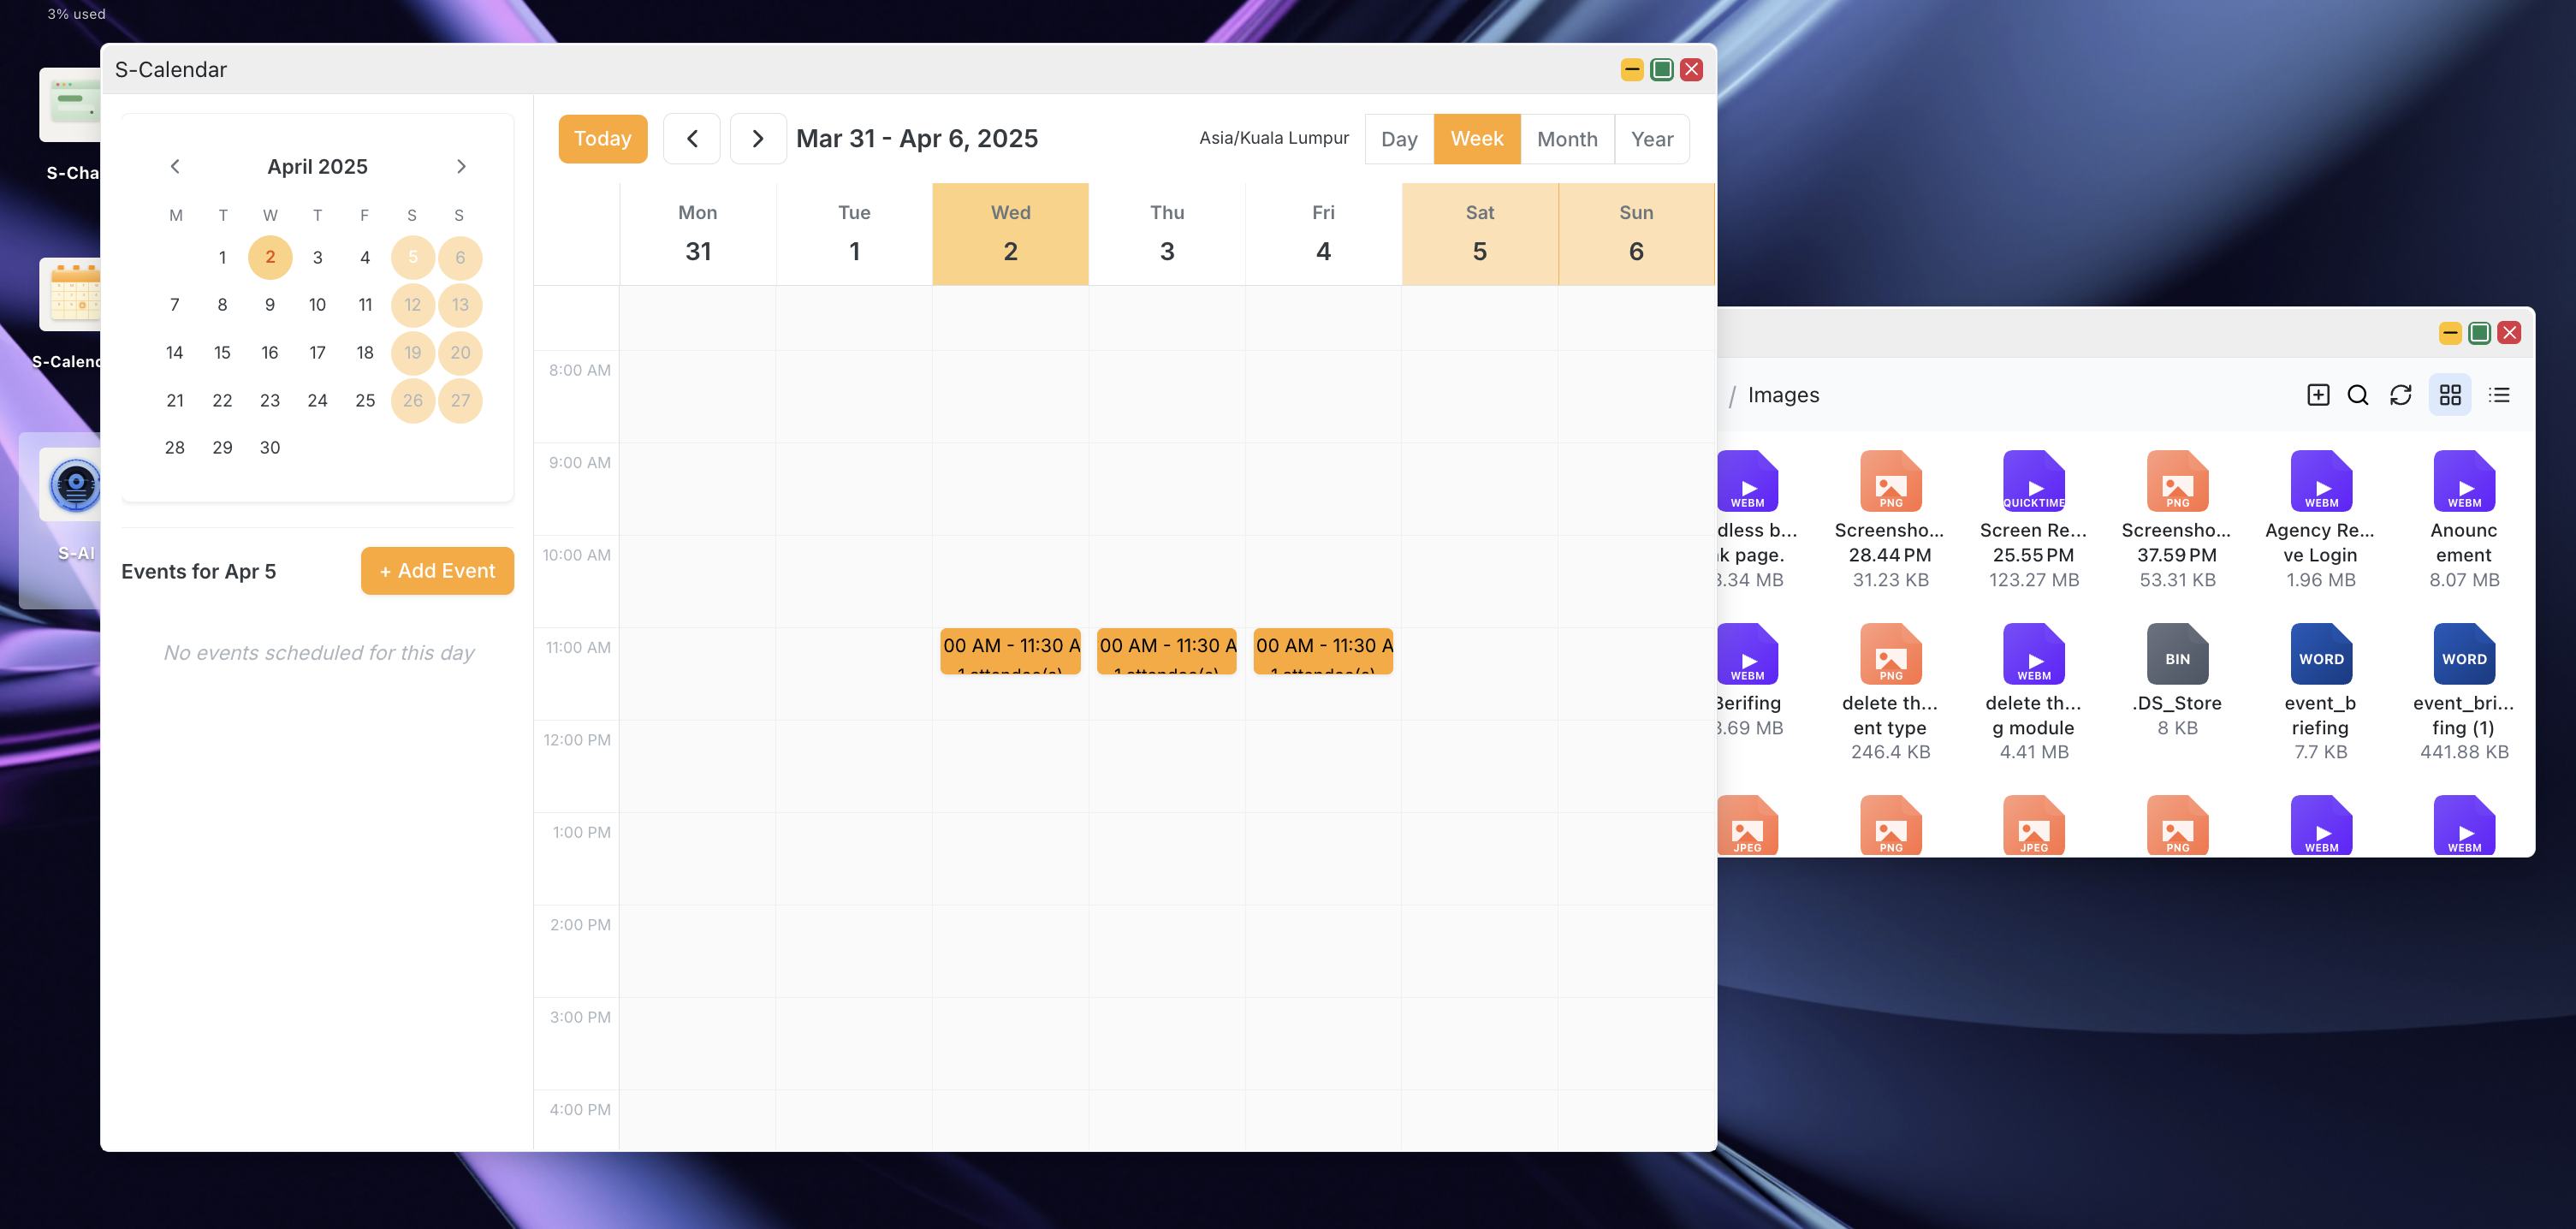2576x1229 pixels.
Task: Click the Today button
Action: [602, 139]
